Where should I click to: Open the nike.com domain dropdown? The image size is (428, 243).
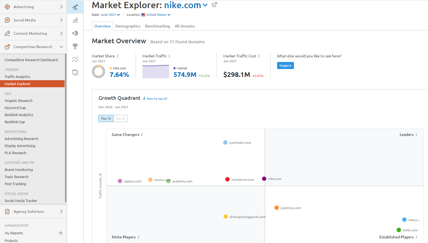(x=205, y=5)
